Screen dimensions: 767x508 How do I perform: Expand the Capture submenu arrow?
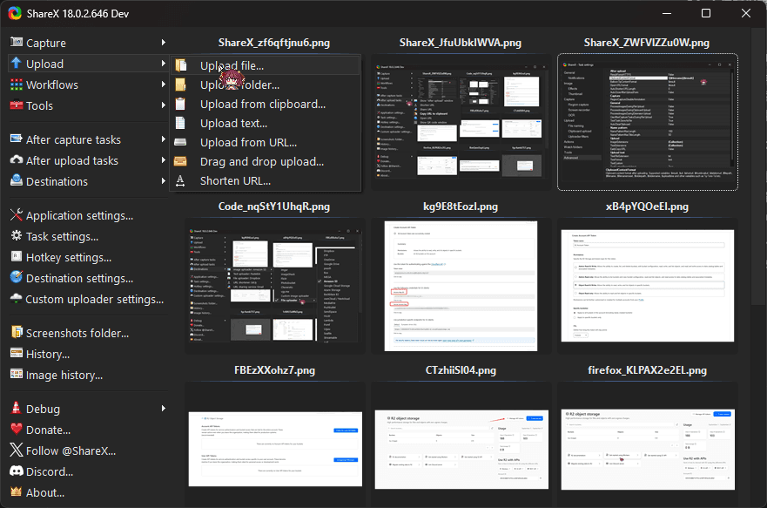[x=163, y=43]
